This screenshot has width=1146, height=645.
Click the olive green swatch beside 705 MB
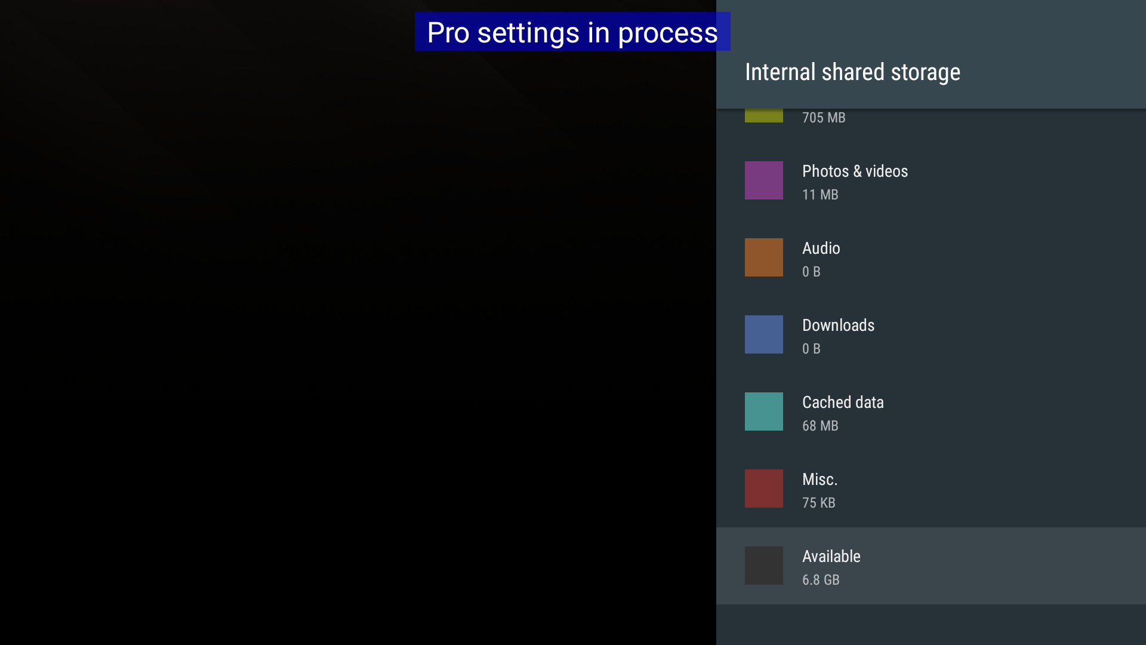pos(763,116)
